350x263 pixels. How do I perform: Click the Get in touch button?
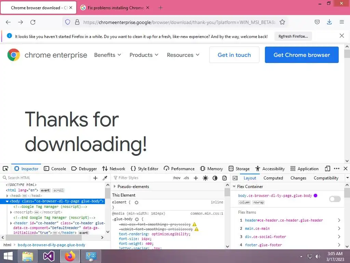[234, 55]
